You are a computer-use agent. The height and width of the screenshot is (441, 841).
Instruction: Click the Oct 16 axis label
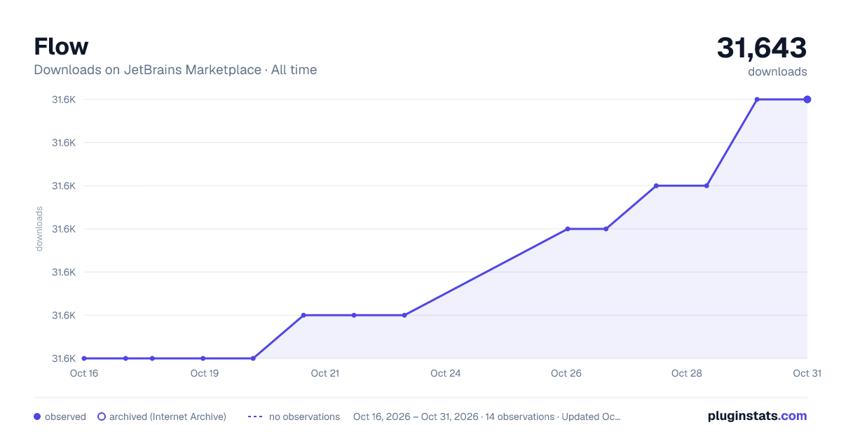[x=84, y=373]
